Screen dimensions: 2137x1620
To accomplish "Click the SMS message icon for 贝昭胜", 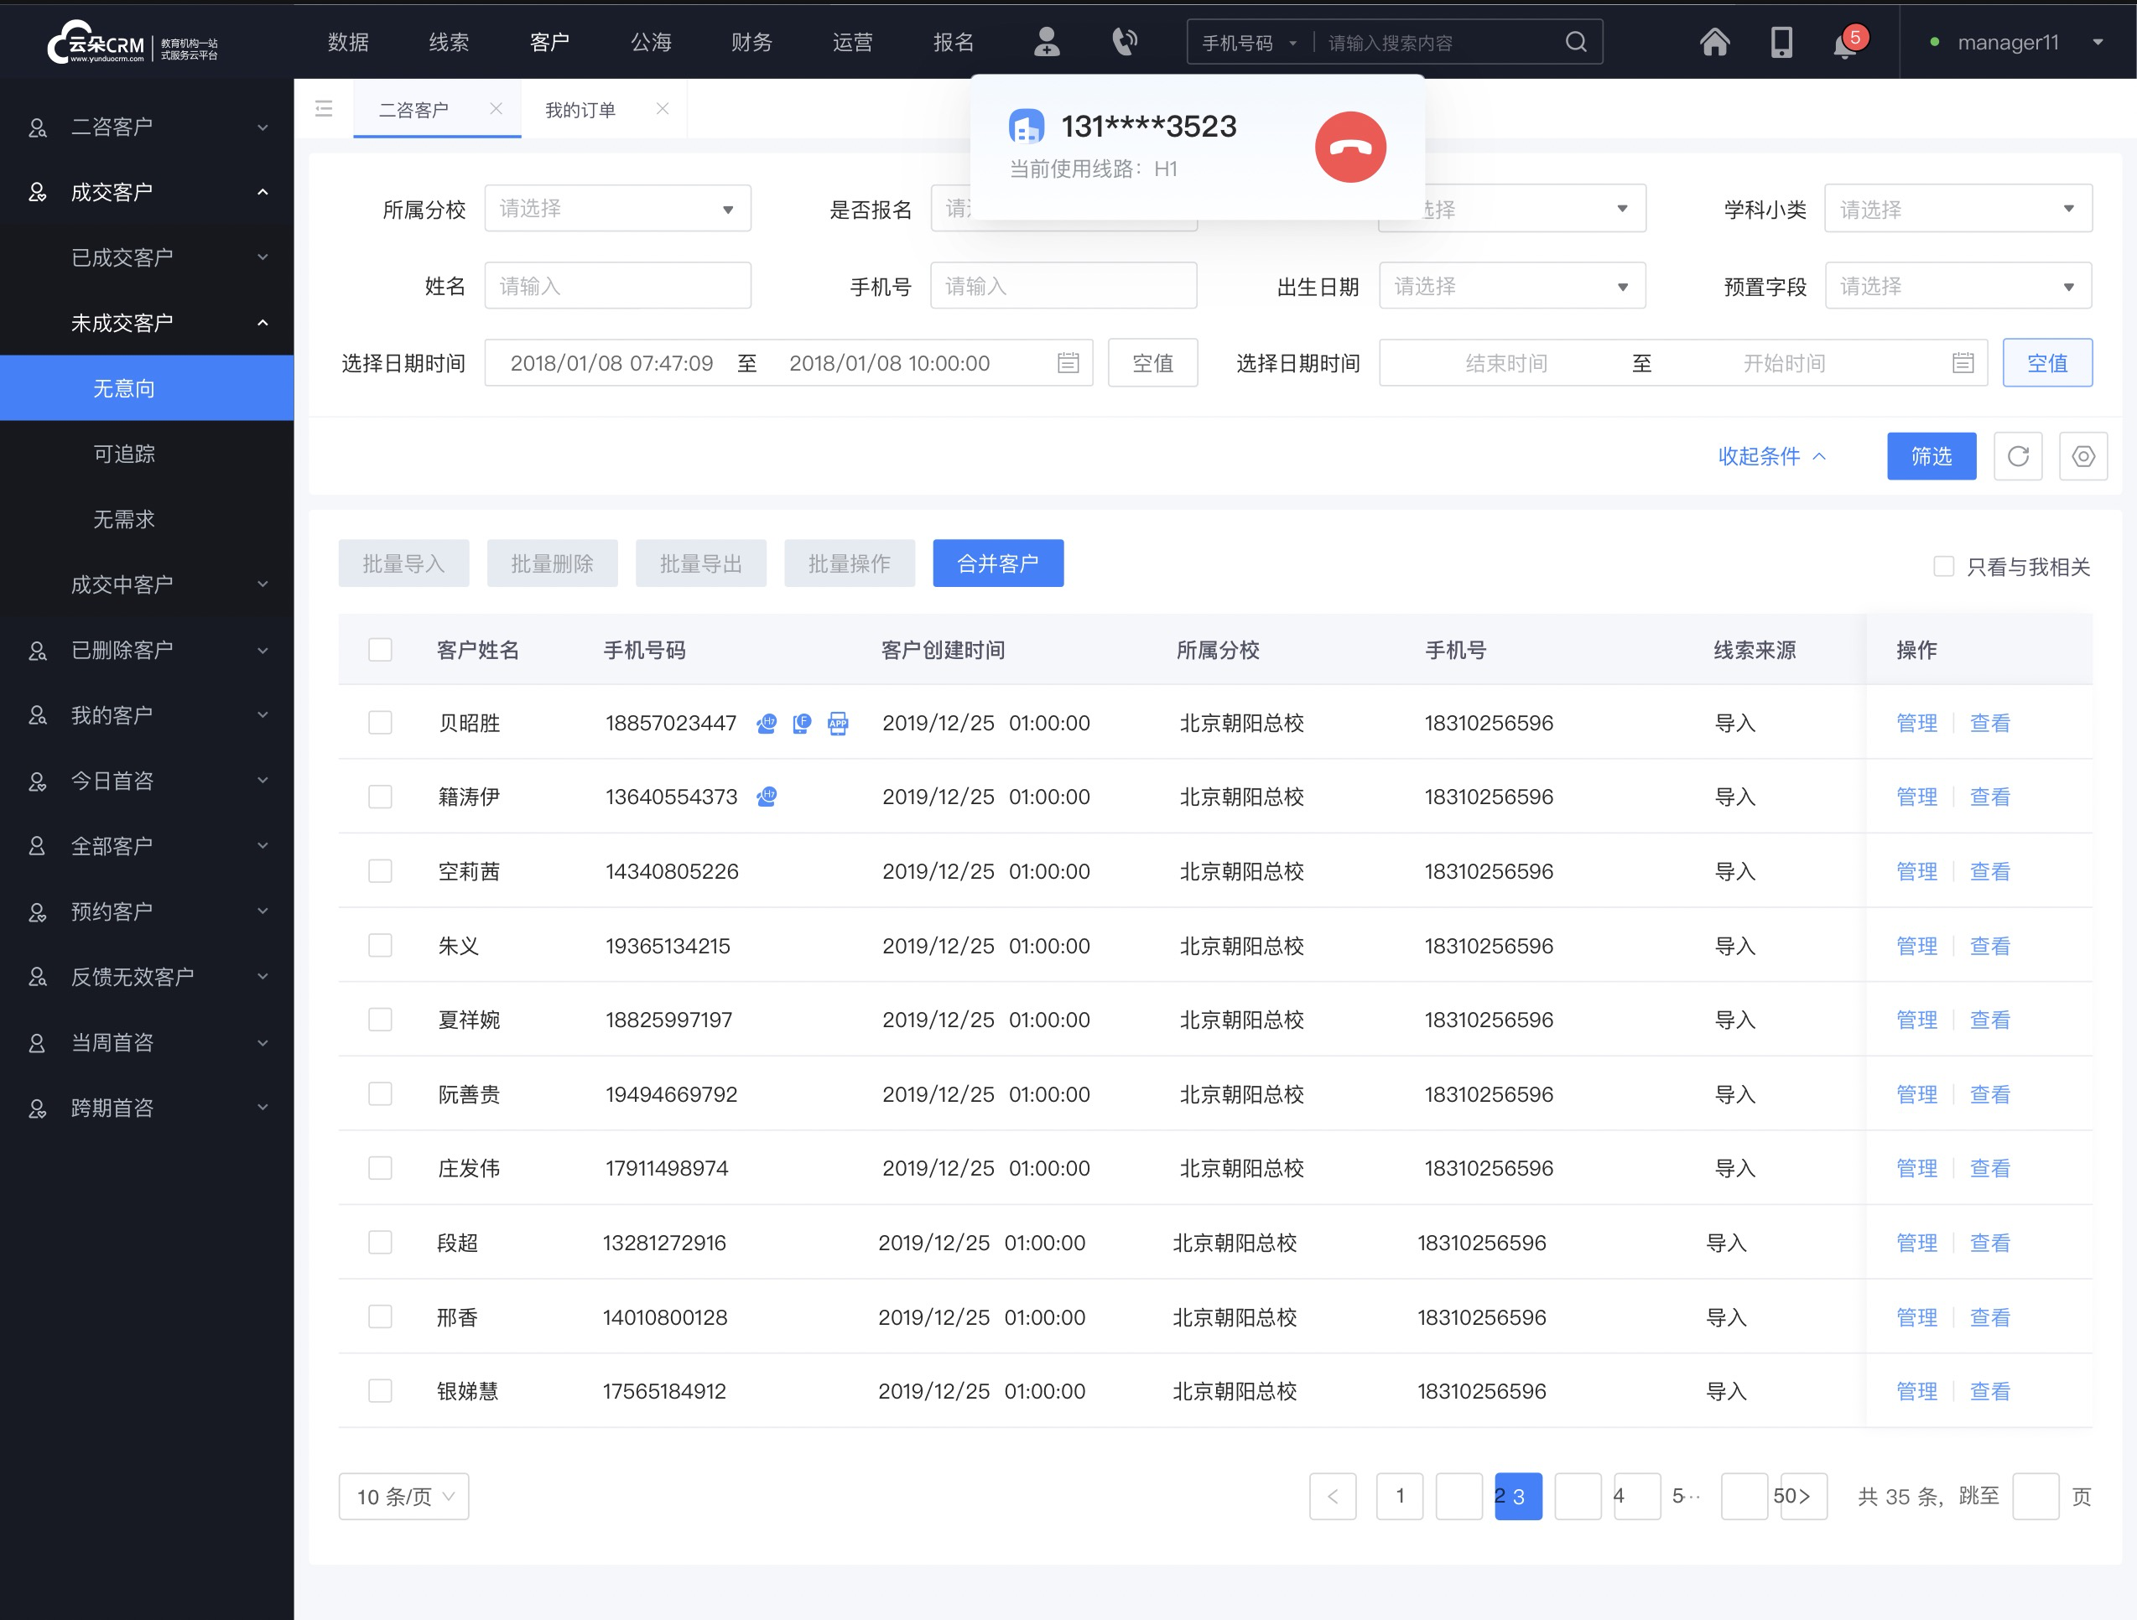I will tap(802, 723).
